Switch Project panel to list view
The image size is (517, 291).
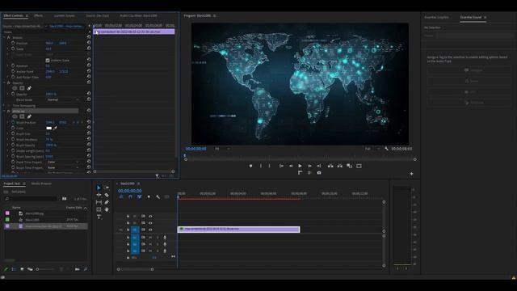[x=14, y=269]
